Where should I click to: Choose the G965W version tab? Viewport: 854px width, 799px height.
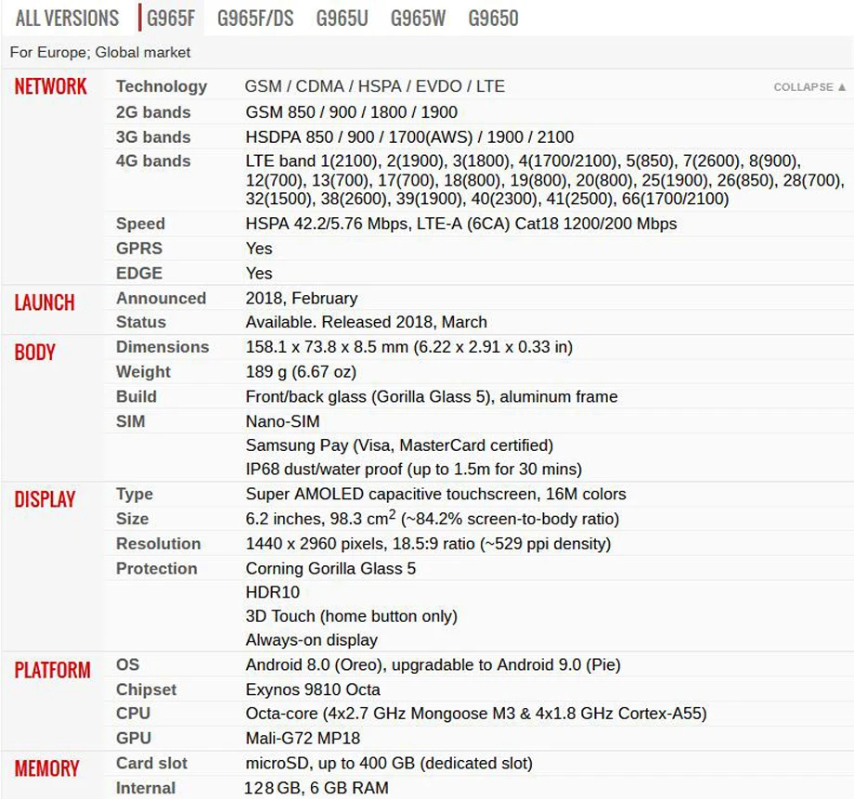tap(418, 19)
